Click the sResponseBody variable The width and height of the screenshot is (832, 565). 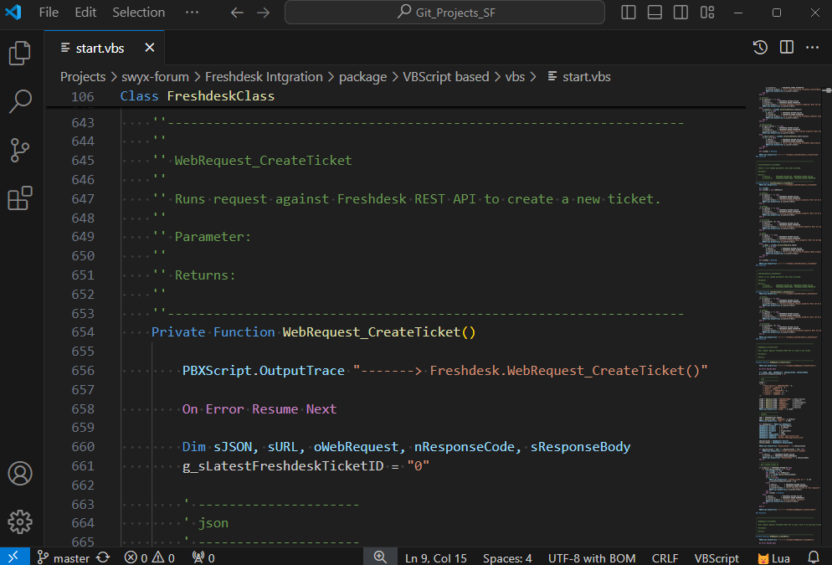(581, 447)
